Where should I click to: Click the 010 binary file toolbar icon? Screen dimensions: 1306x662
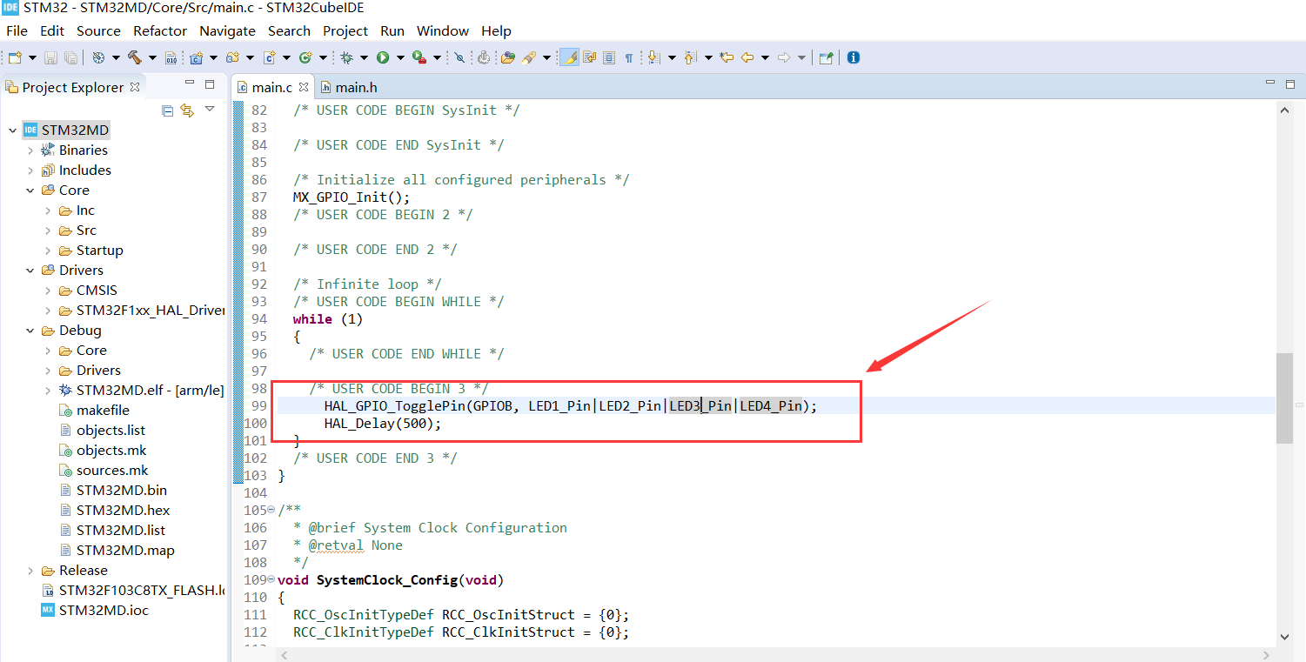pos(171,58)
